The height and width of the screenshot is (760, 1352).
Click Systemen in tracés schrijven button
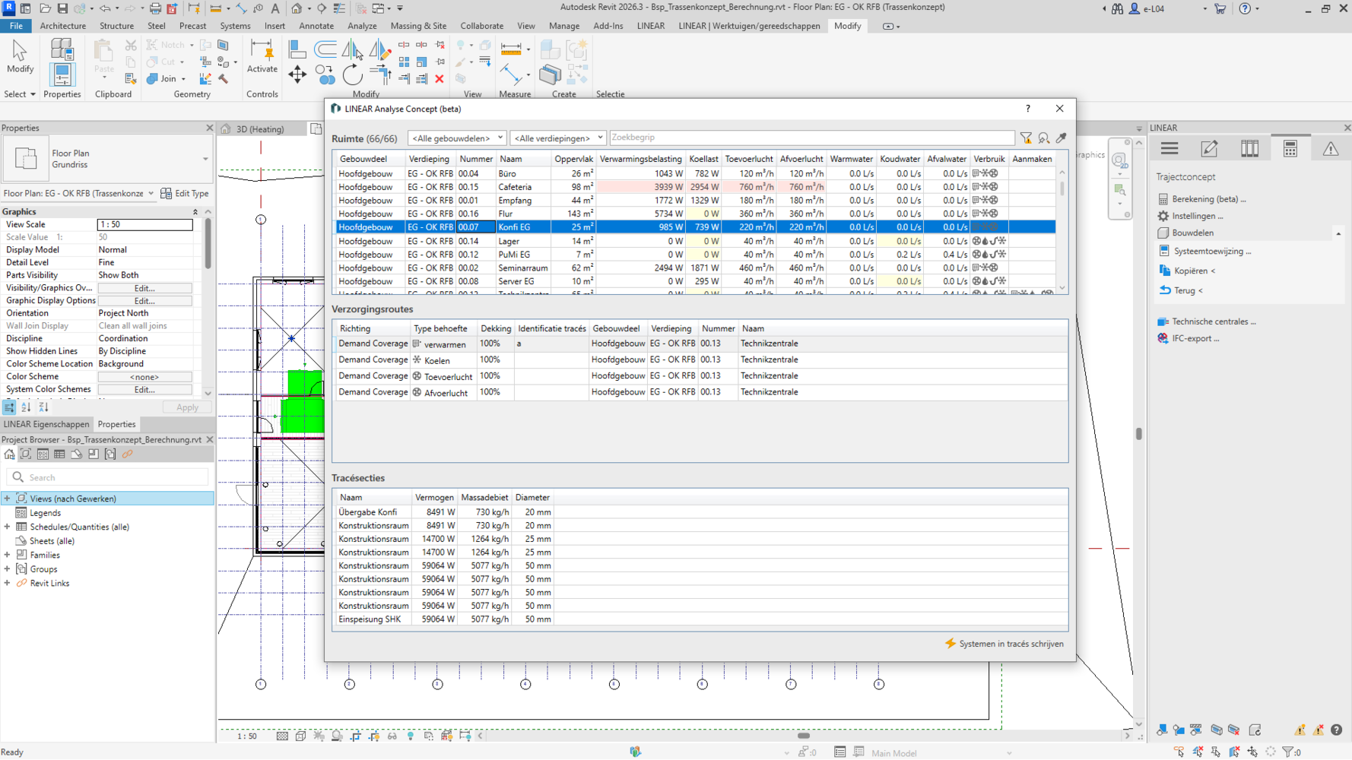(x=1004, y=644)
